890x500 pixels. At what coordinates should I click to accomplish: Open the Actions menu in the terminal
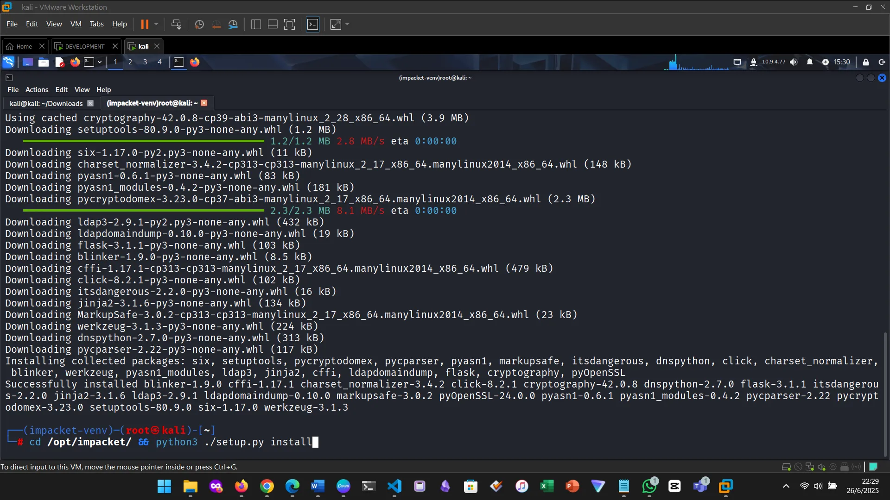click(37, 89)
